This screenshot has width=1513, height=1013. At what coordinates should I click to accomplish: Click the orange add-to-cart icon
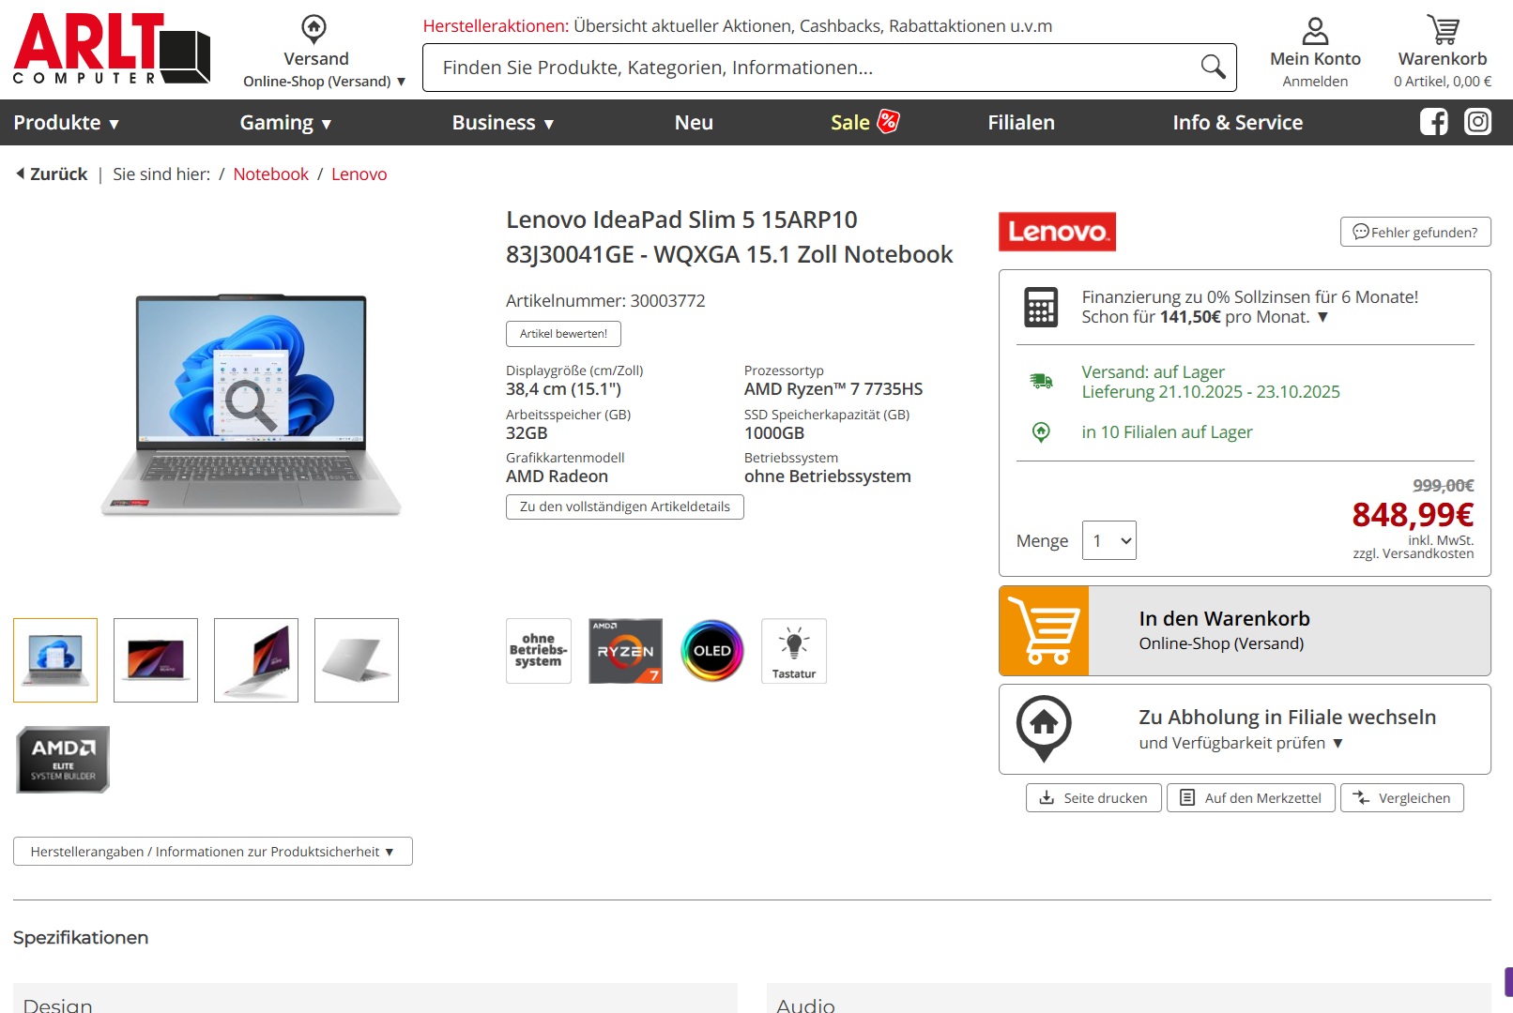pos(1044,630)
